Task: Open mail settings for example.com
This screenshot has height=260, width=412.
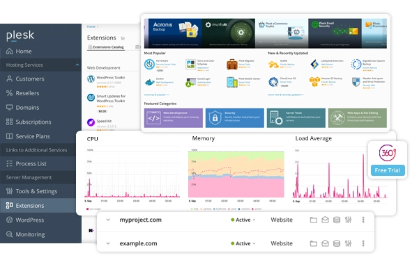Action: click(x=325, y=243)
